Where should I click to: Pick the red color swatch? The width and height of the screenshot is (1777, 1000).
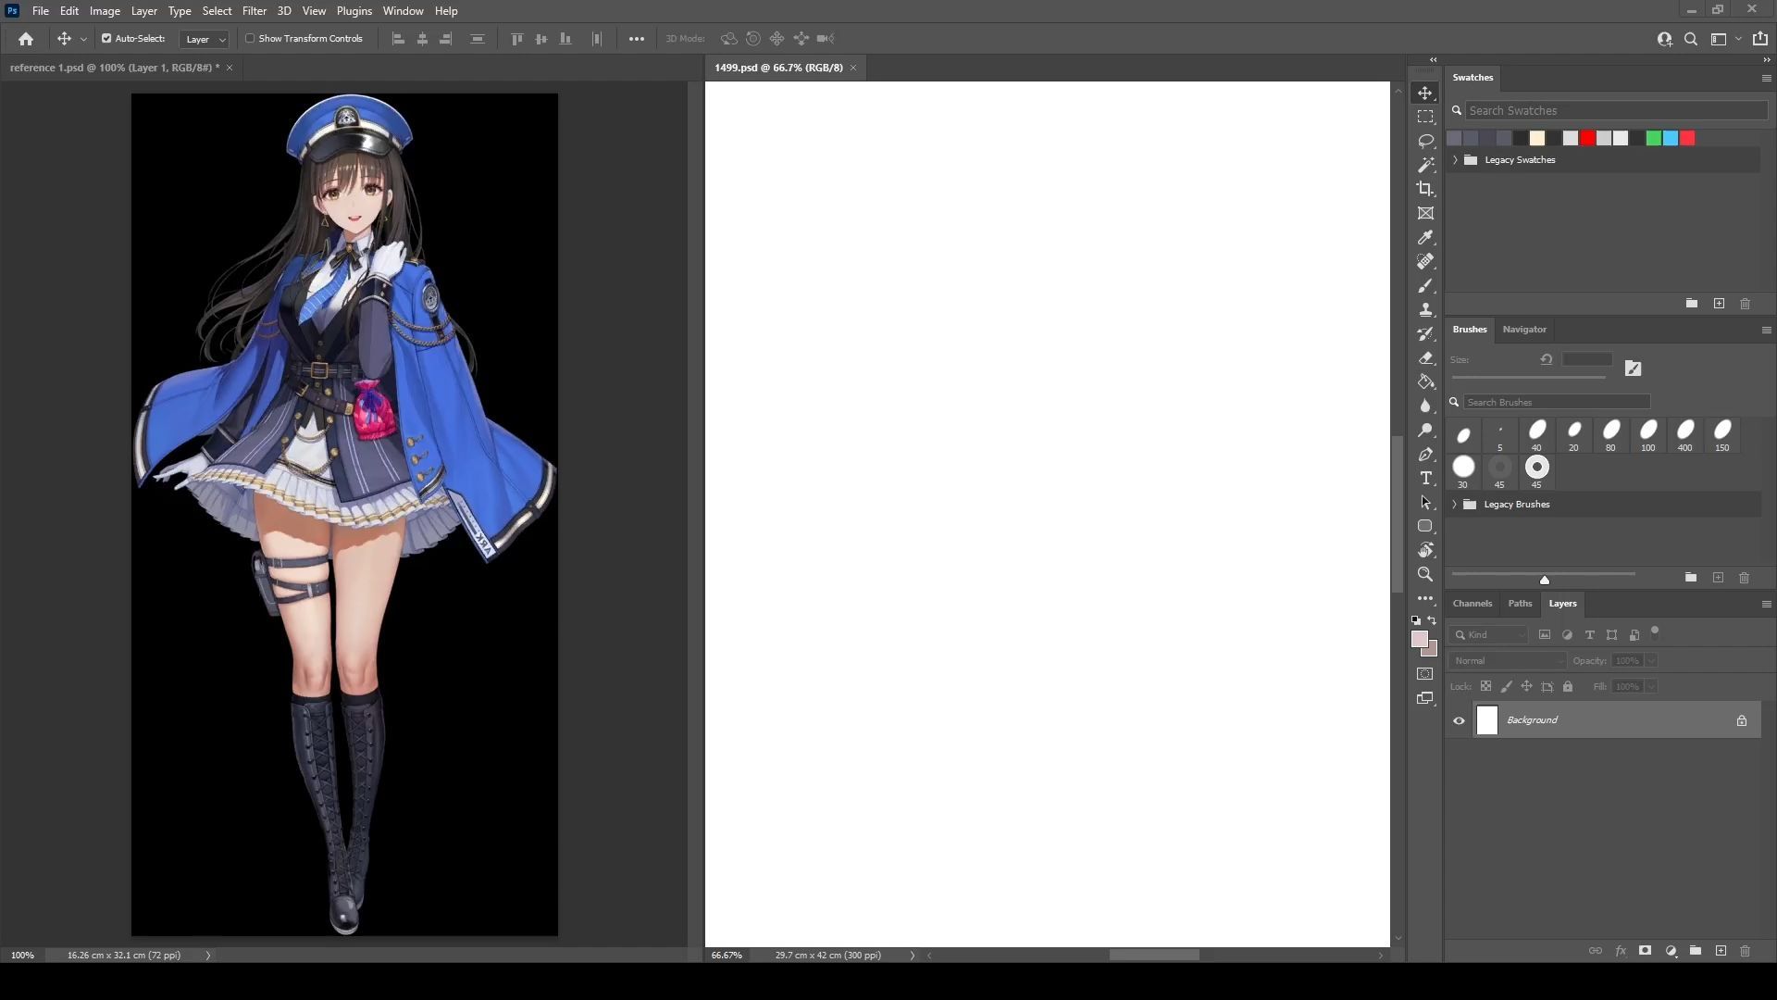1587,138
